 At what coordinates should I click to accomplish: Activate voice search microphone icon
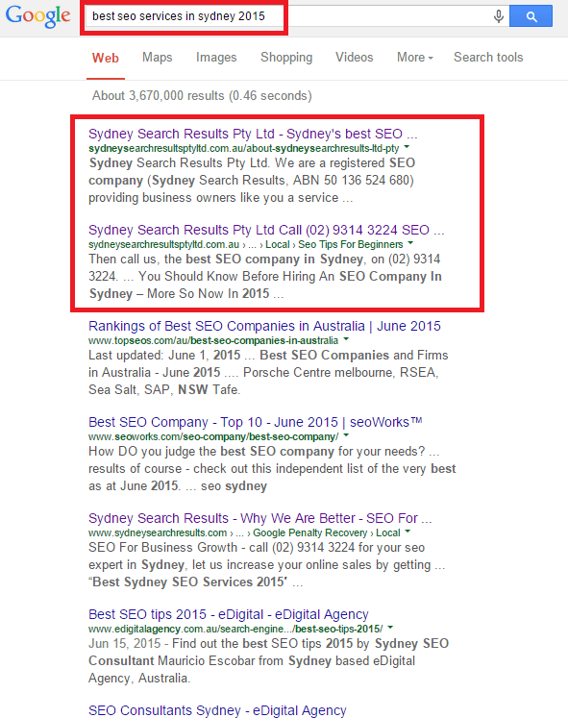click(499, 16)
